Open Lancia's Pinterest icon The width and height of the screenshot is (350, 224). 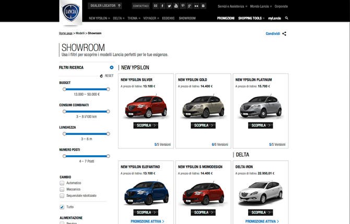point(183,6)
